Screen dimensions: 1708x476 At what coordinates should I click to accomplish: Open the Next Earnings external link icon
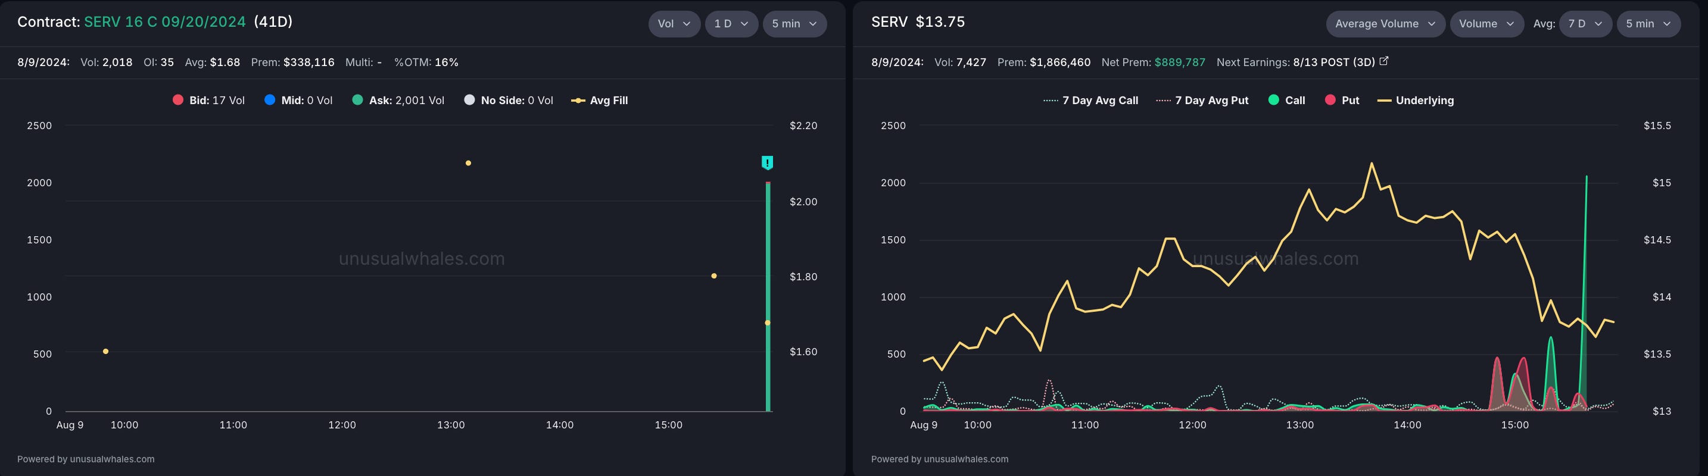[1384, 61]
